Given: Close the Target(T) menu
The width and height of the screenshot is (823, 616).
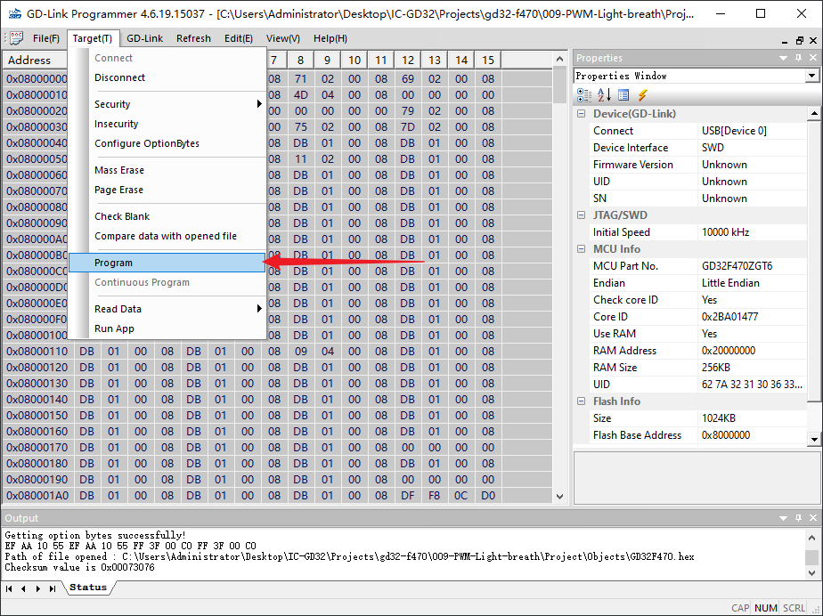Looking at the screenshot, I should (x=93, y=38).
